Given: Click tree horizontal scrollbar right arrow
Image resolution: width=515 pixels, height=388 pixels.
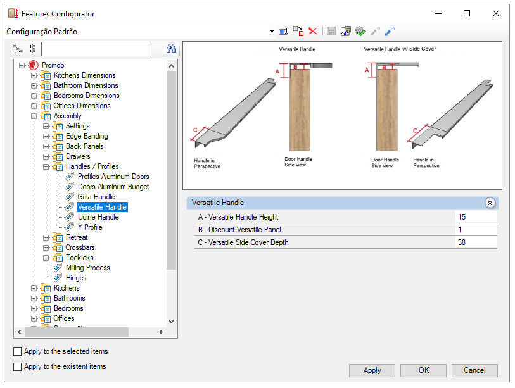Looking at the screenshot, I should [x=161, y=332].
